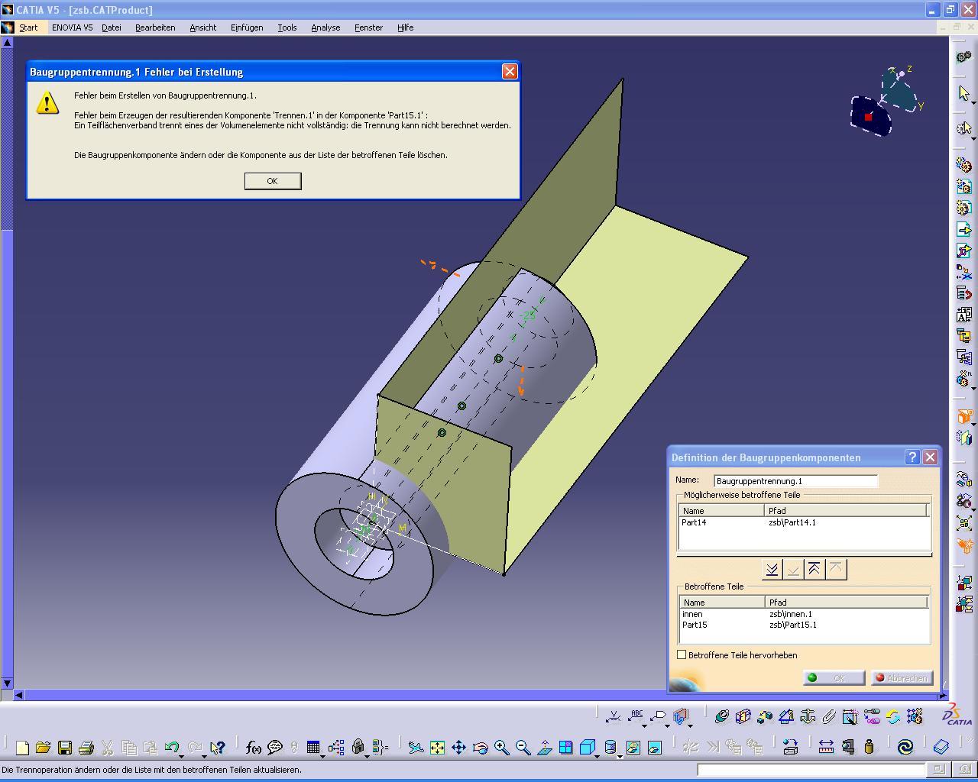
Task: Click OK in the Fehler bei Erstellung dialog
Action: coord(273,181)
